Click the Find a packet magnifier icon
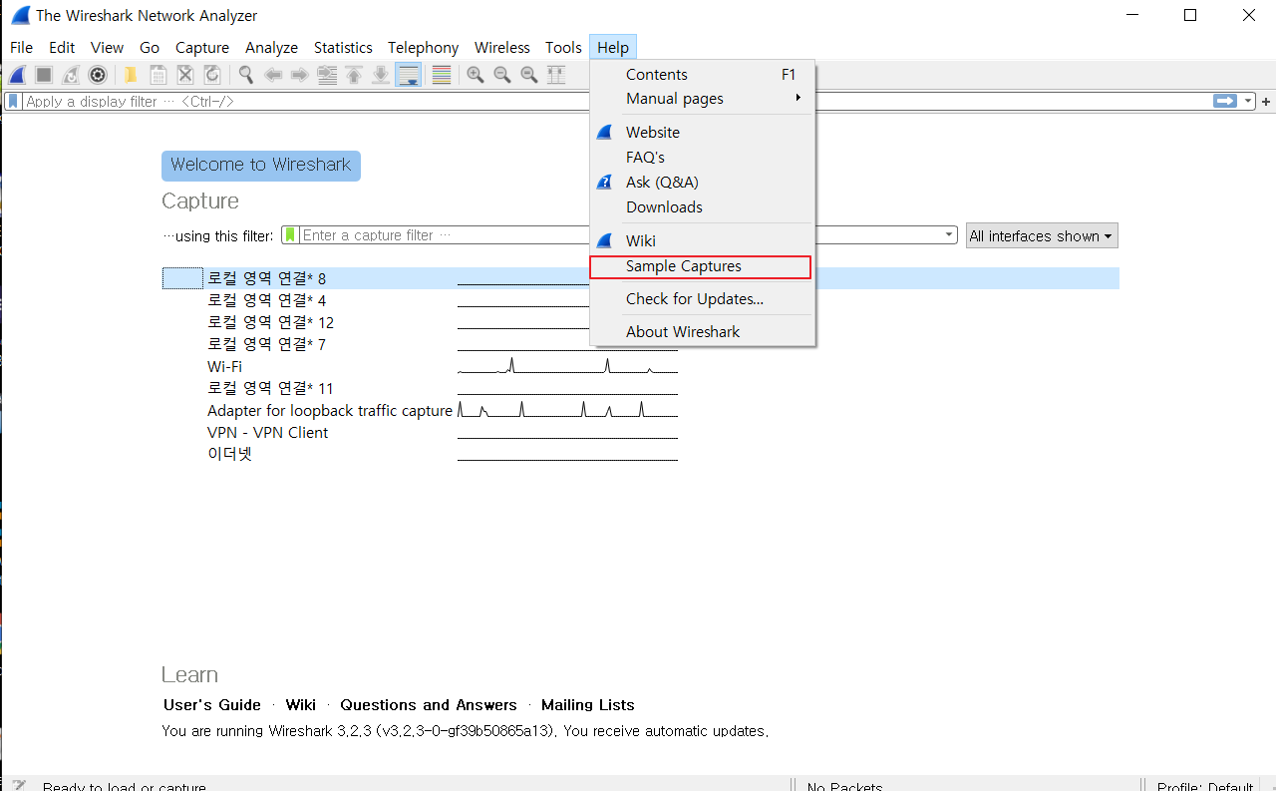Viewport: 1276px width, 791px height. pos(245,75)
